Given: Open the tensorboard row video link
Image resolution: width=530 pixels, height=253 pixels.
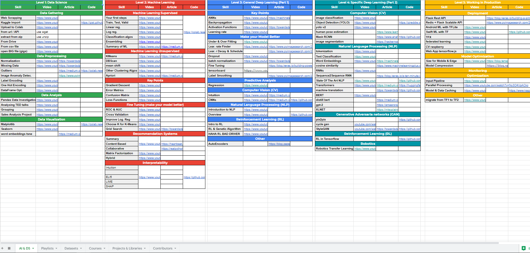Looking at the screenshot, I should tap(256, 71).
